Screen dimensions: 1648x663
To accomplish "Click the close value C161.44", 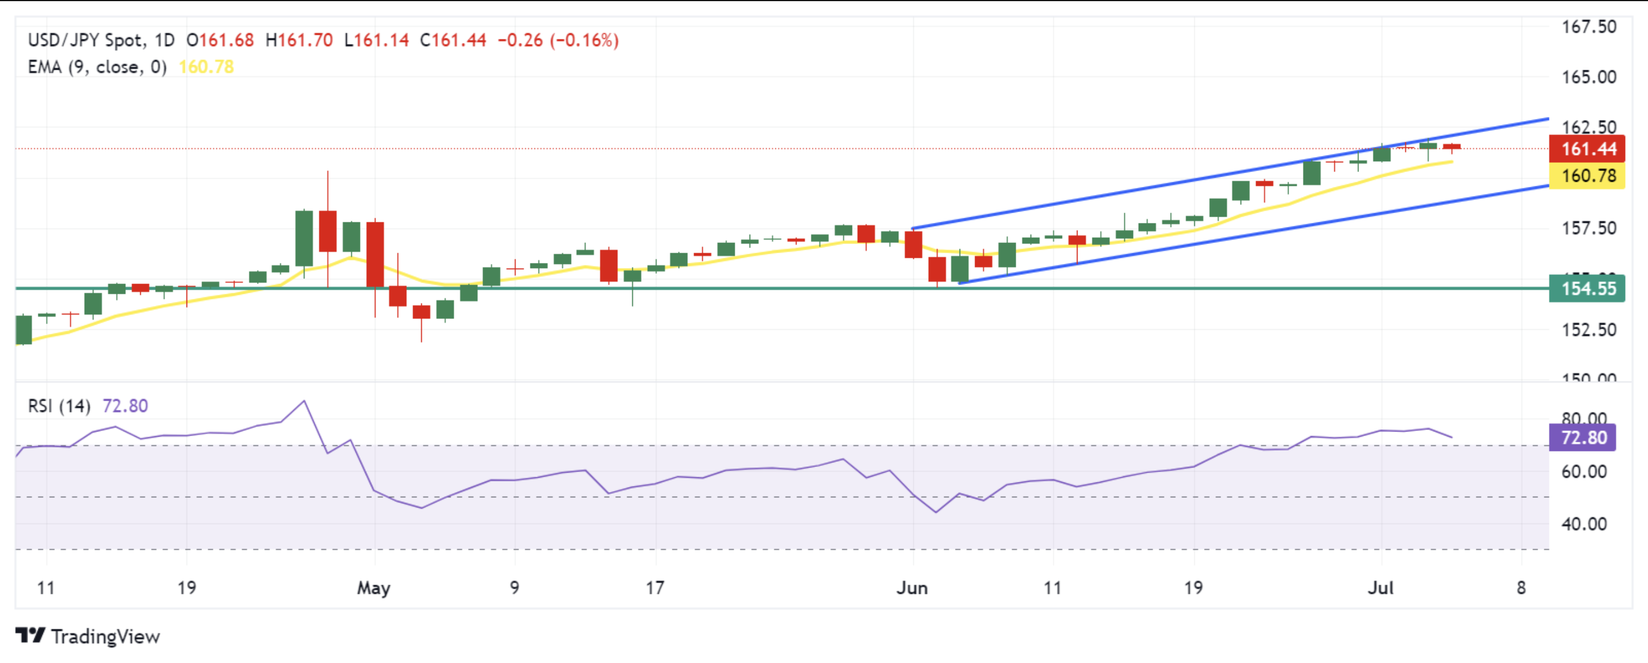I will (453, 40).
